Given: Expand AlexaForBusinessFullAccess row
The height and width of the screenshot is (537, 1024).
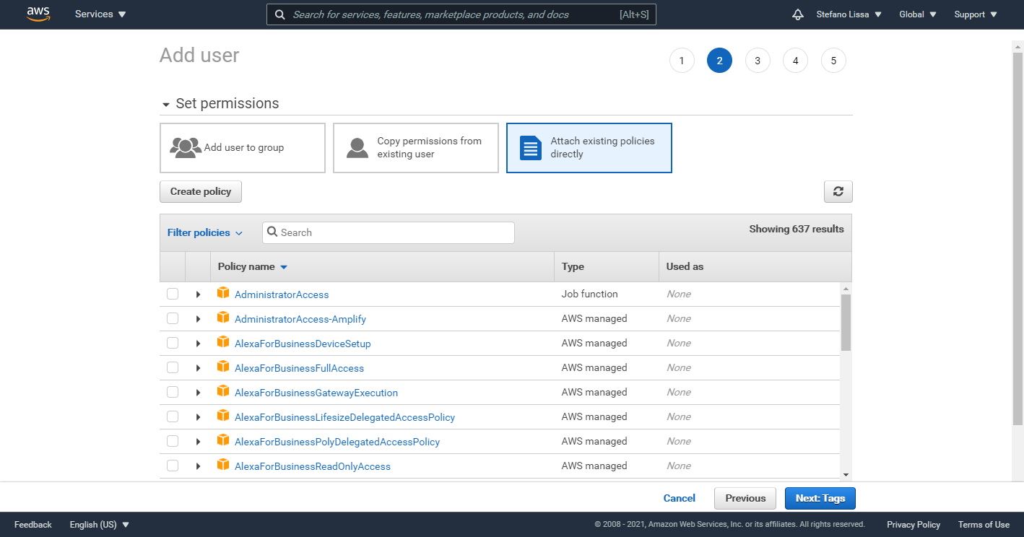Looking at the screenshot, I should click(198, 368).
